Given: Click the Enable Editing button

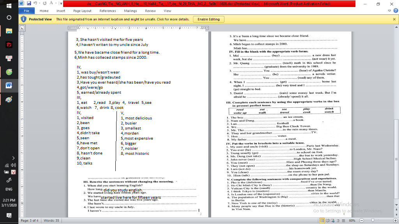Looking at the screenshot, I should click(x=209, y=19).
